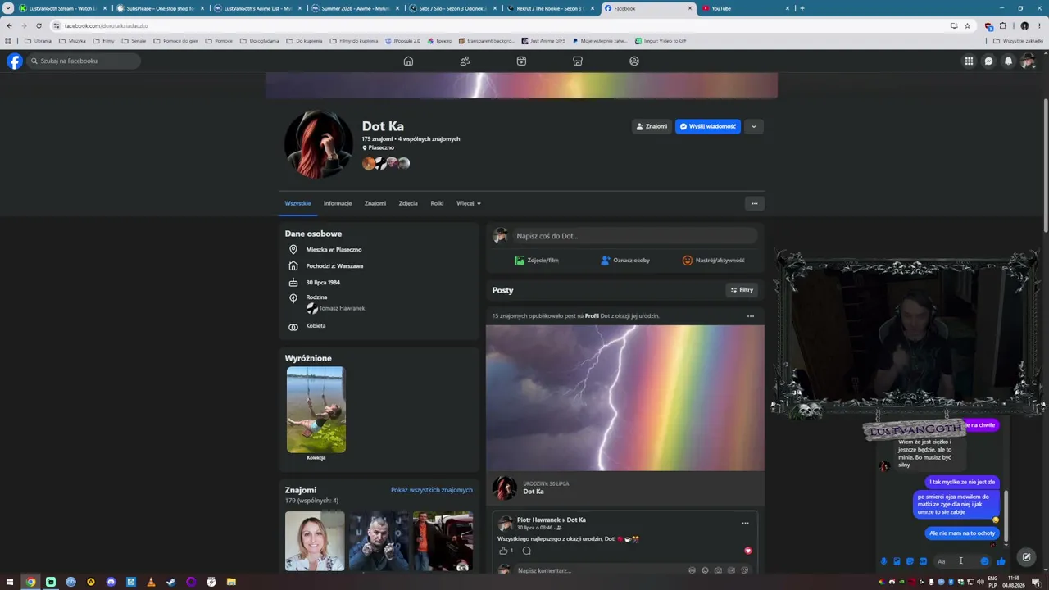Open the Filmy do kupienia bookmarks folder
The height and width of the screenshot is (590, 1049).
click(355, 41)
